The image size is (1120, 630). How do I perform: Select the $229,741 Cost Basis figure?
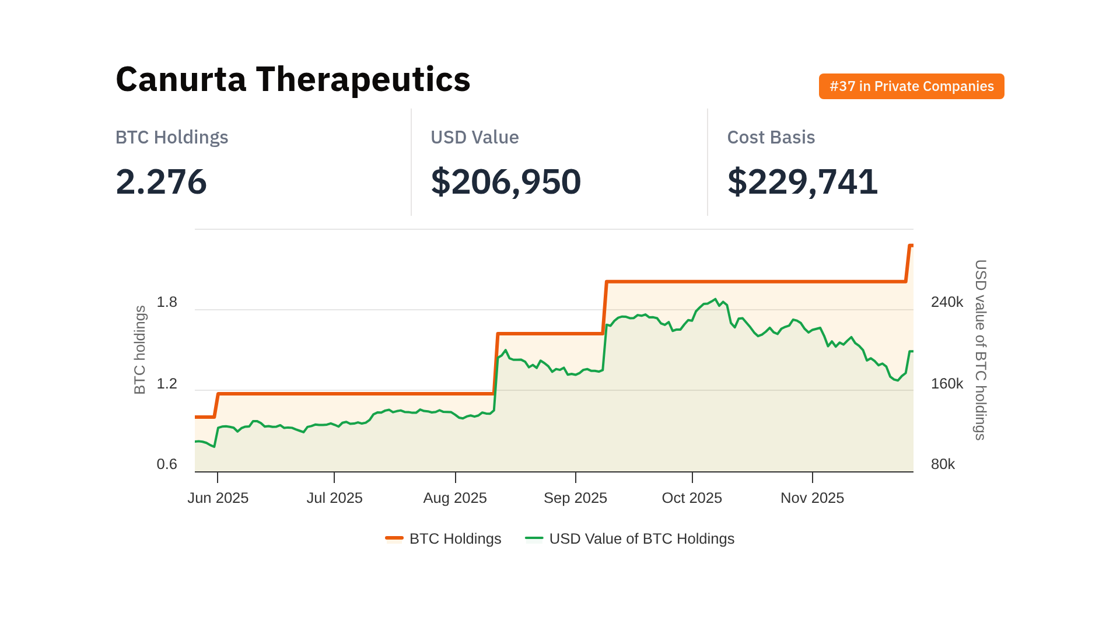[x=802, y=181]
